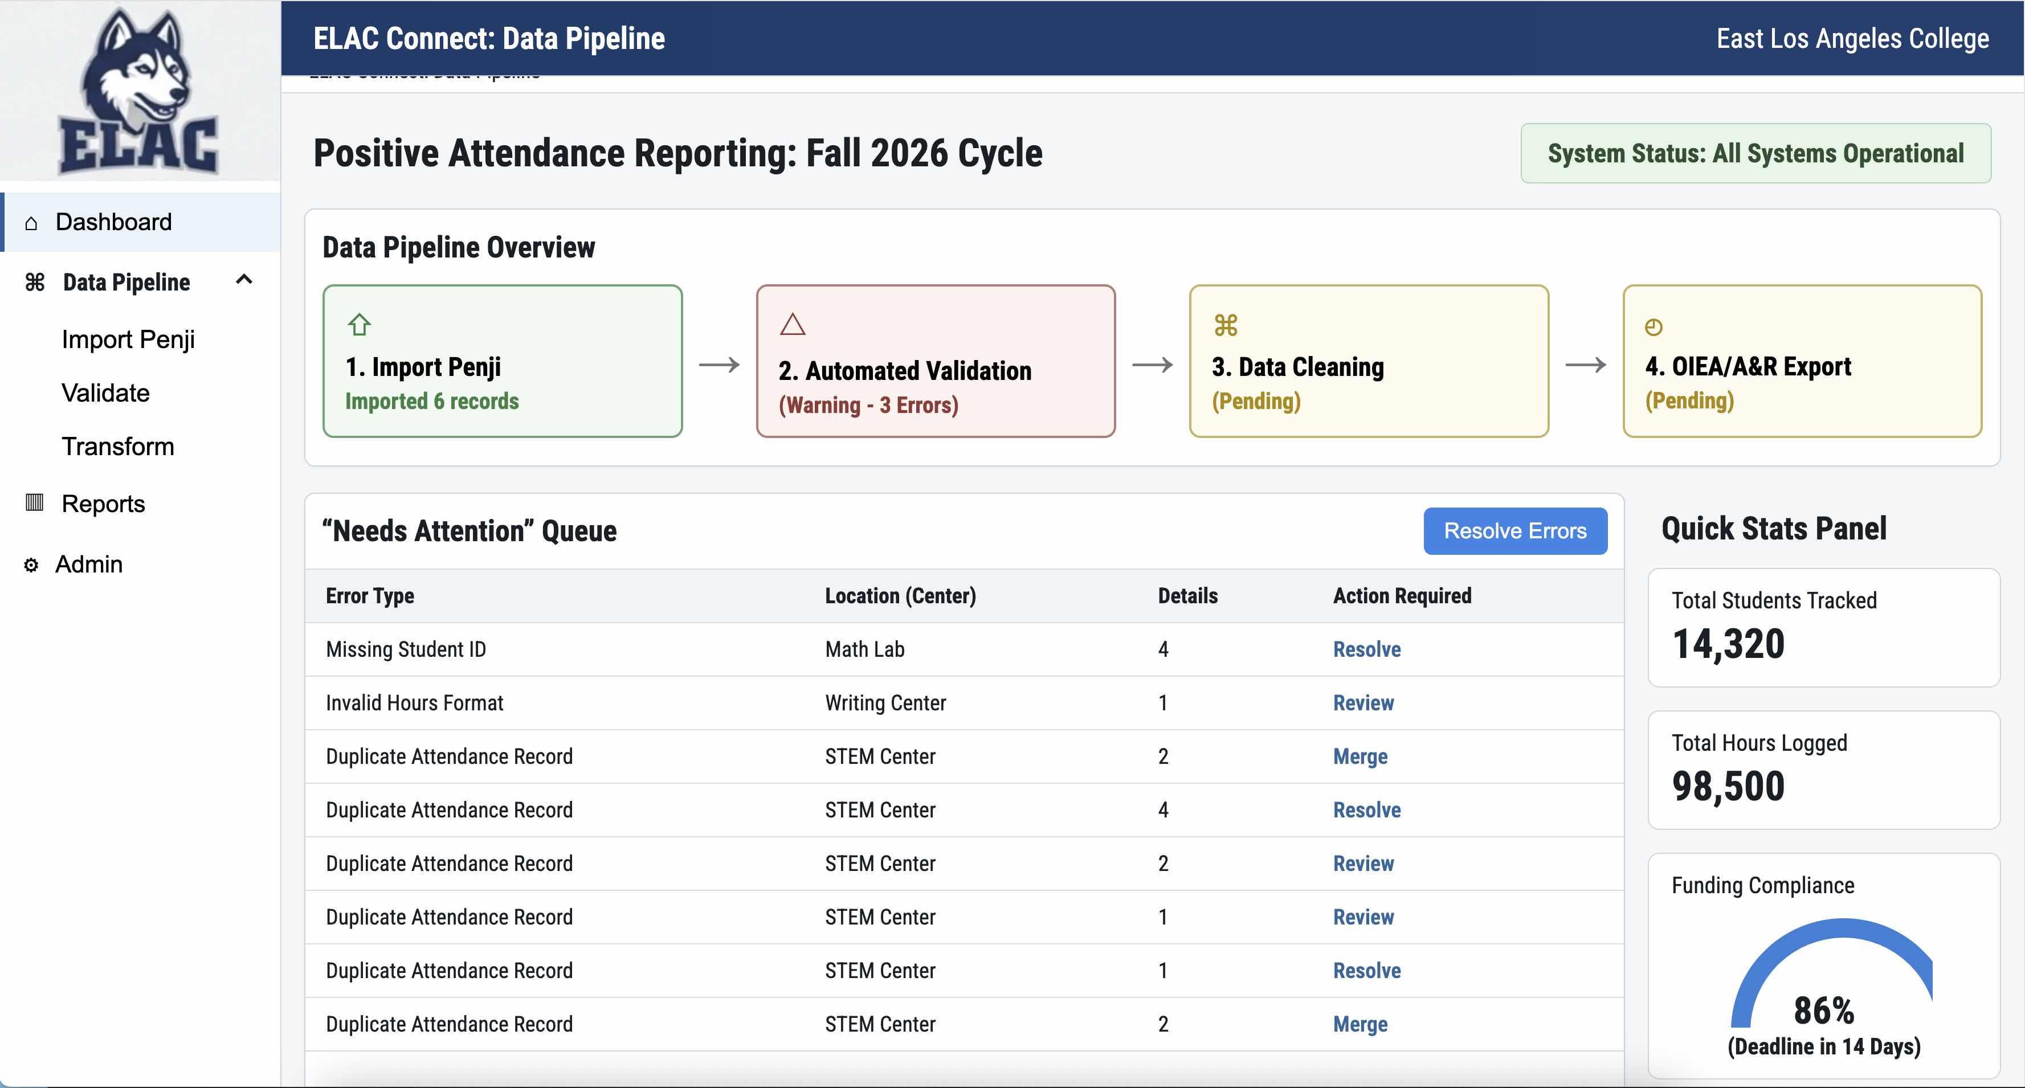Click the Imported 6 records status text
This screenshot has height=1088, width=2025.
(431, 402)
